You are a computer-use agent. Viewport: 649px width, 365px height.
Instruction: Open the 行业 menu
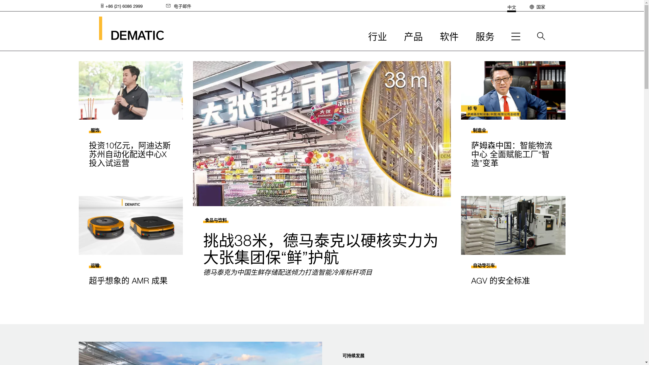tap(377, 36)
